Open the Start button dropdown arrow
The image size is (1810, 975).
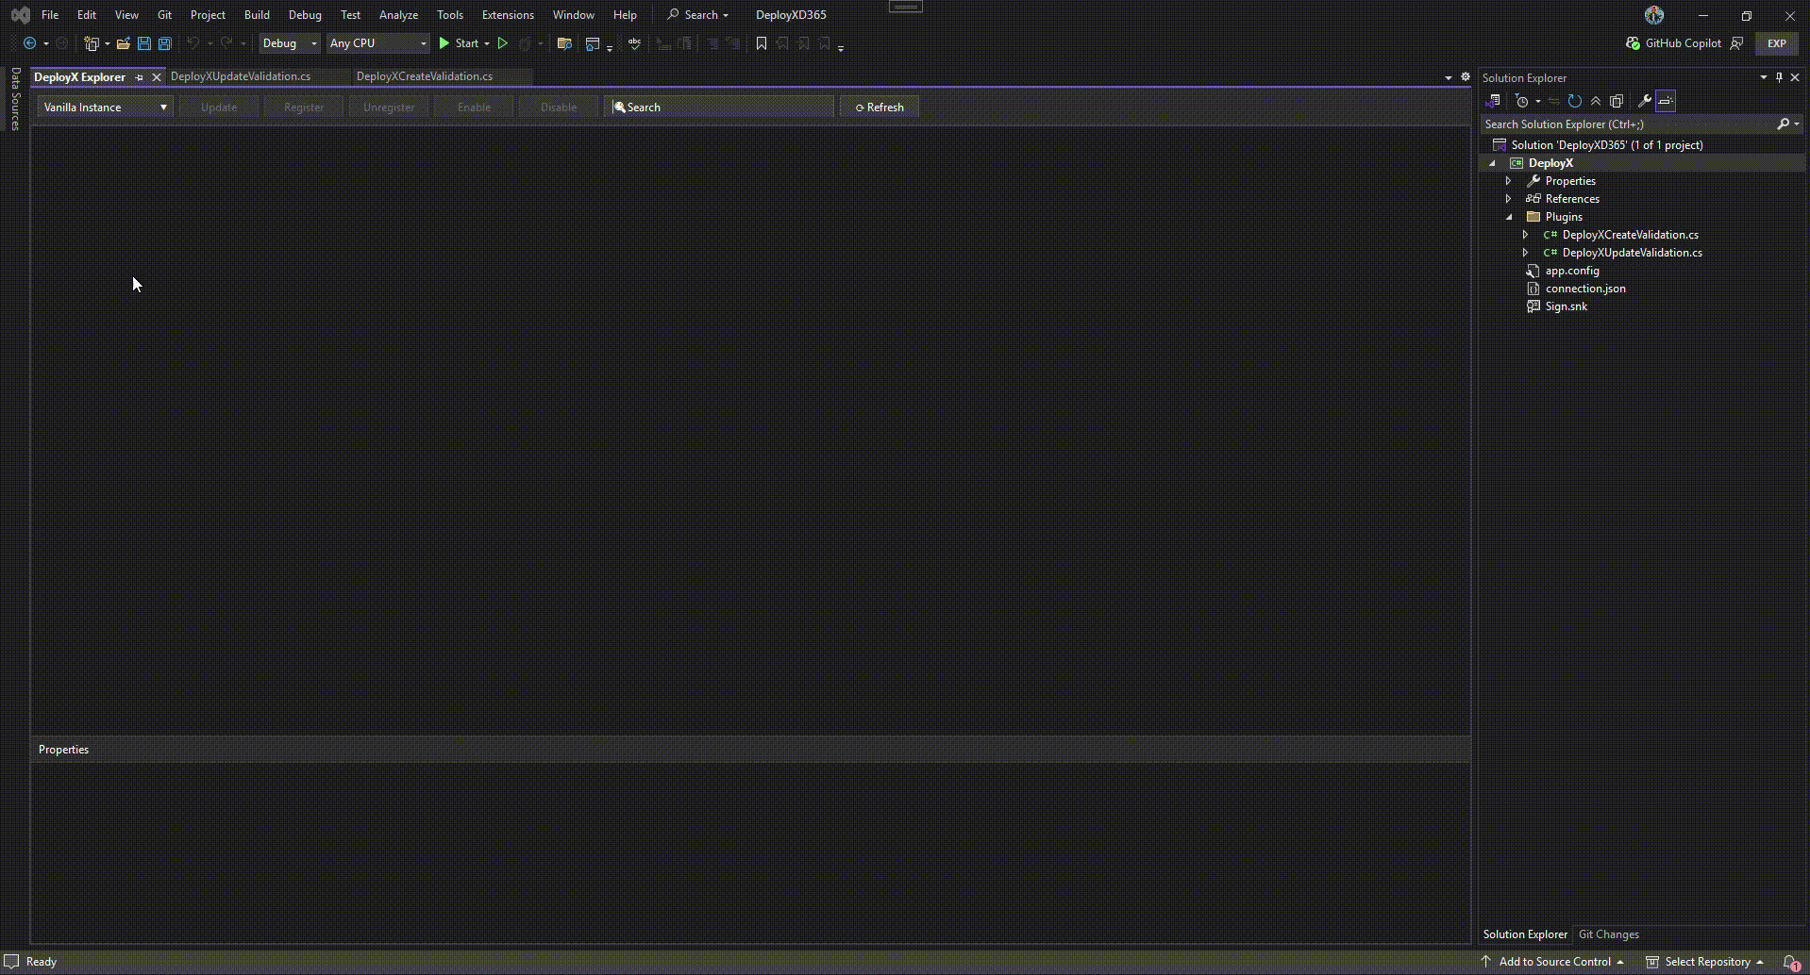click(487, 43)
